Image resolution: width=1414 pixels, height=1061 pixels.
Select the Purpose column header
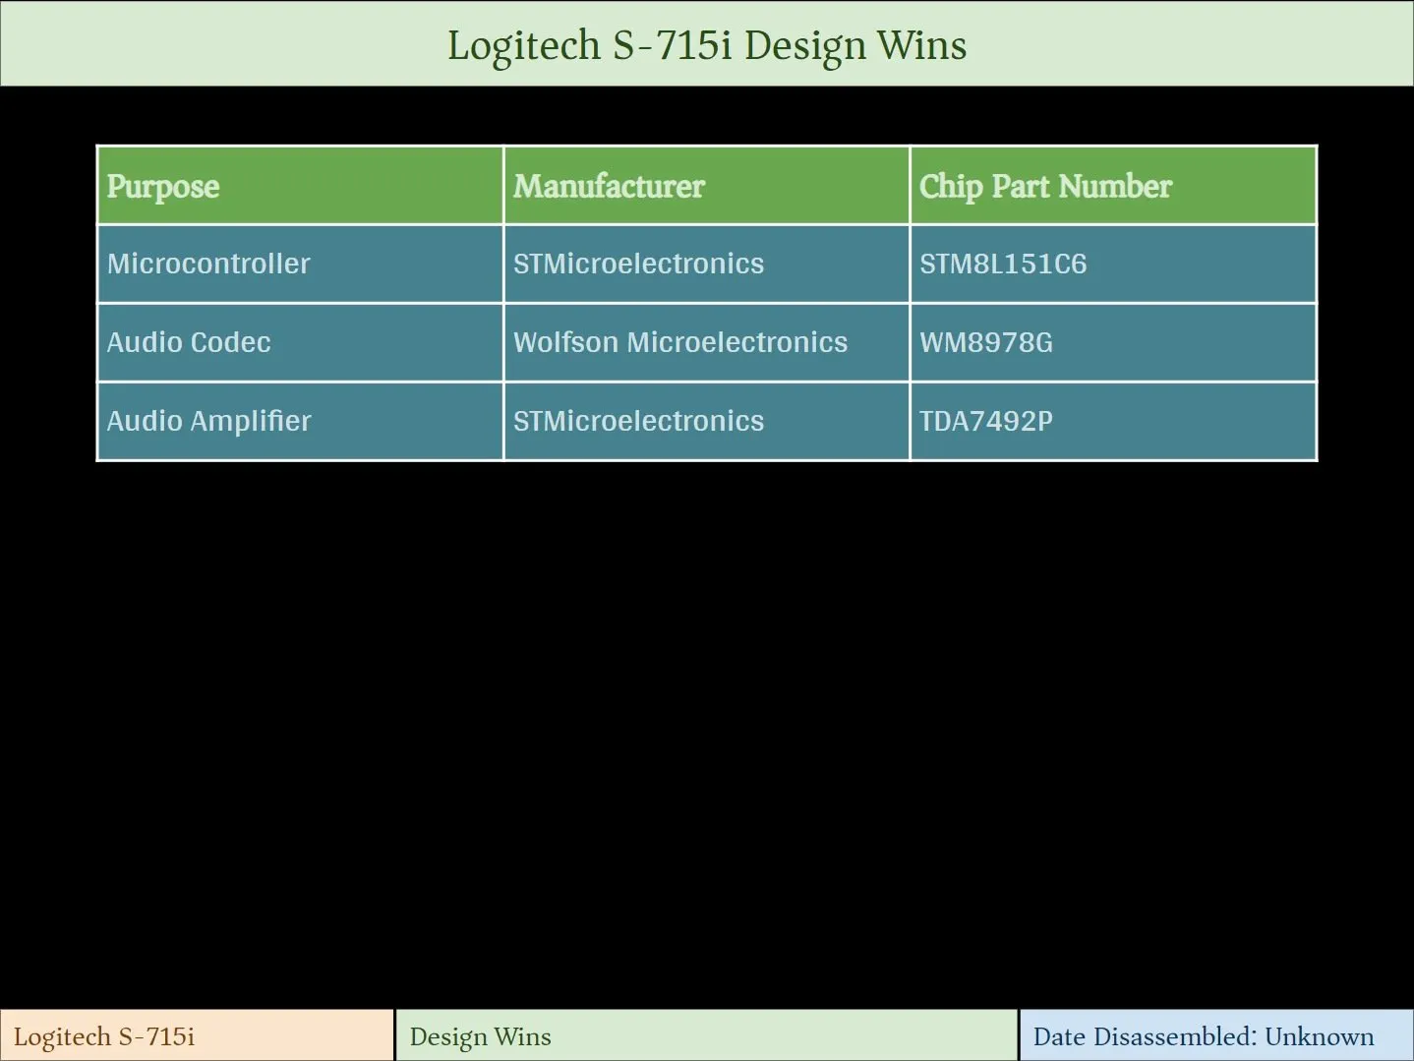pyautogui.click(x=163, y=187)
